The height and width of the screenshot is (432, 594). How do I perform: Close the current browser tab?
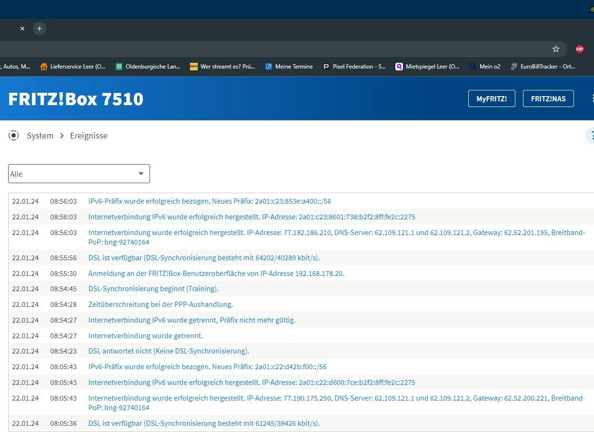[x=22, y=29]
